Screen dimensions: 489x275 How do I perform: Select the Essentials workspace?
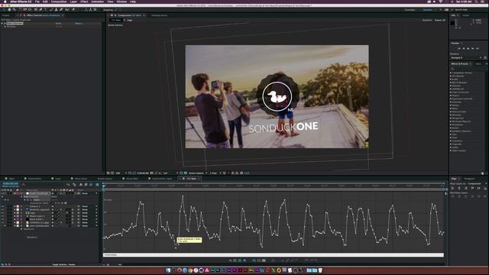click(410, 10)
